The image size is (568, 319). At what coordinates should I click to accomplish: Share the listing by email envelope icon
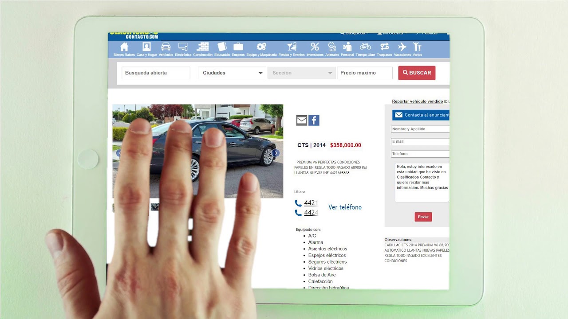click(302, 120)
